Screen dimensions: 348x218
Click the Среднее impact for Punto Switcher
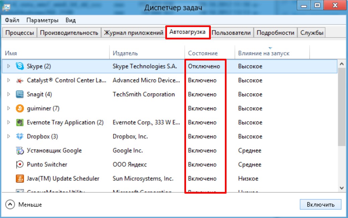pyautogui.click(x=250, y=165)
